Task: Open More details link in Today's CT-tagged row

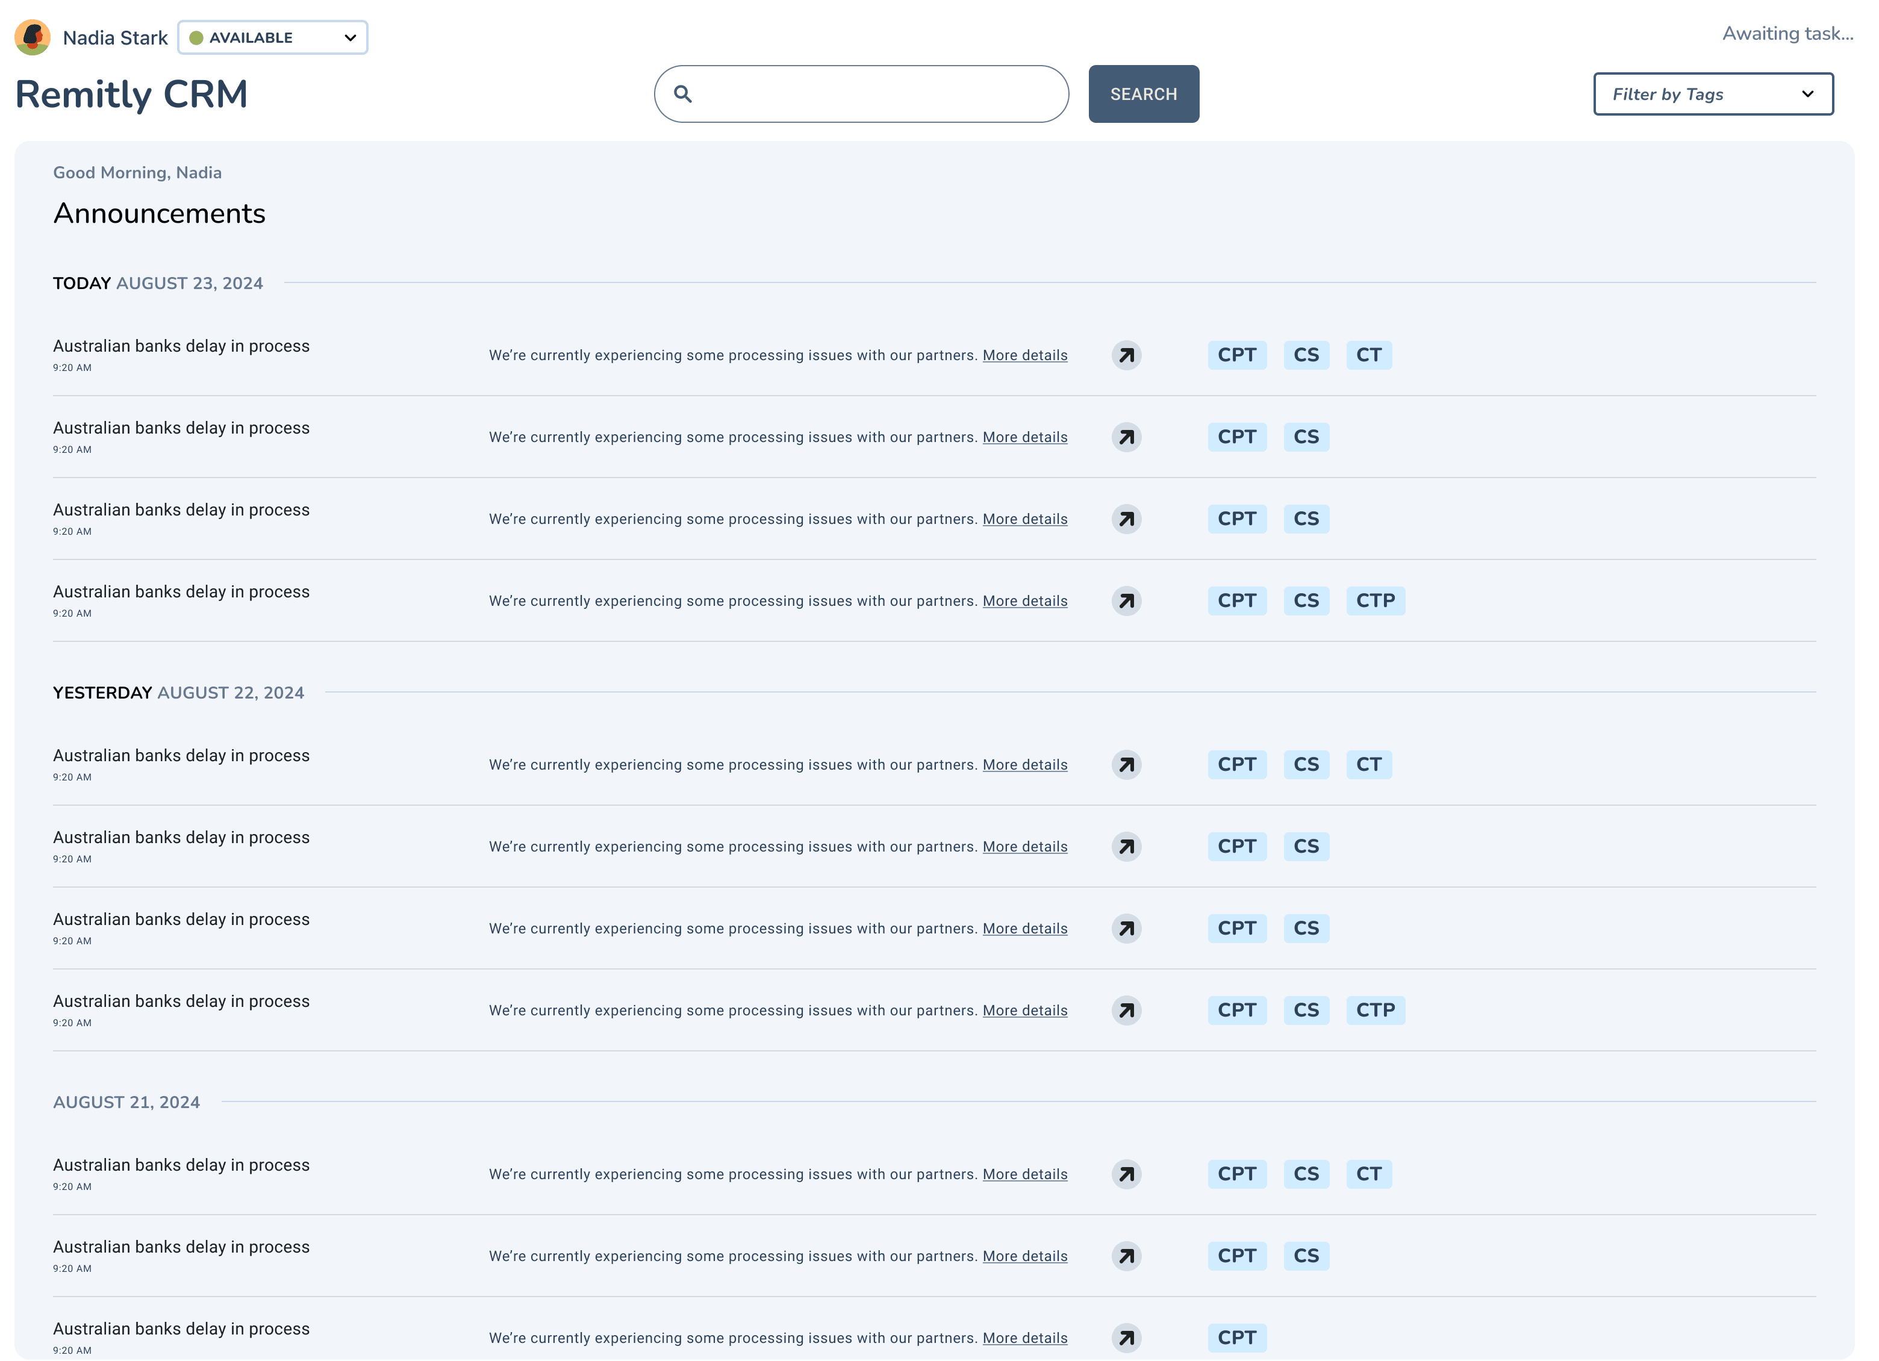Action: click(1025, 355)
